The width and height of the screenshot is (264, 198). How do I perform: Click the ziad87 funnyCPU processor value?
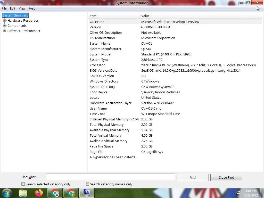(198, 65)
